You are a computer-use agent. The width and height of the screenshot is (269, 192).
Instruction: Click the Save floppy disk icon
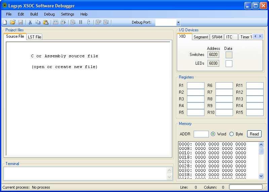coord(21,22)
